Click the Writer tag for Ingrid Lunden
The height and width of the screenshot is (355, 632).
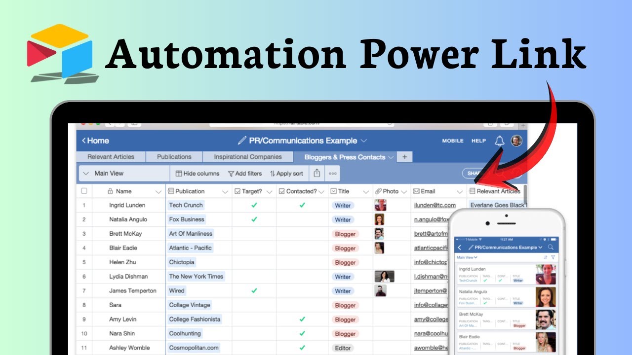tap(343, 206)
